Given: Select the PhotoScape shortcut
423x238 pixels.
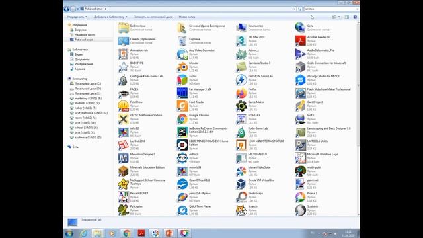Looking at the screenshot, I should pos(250,197).
